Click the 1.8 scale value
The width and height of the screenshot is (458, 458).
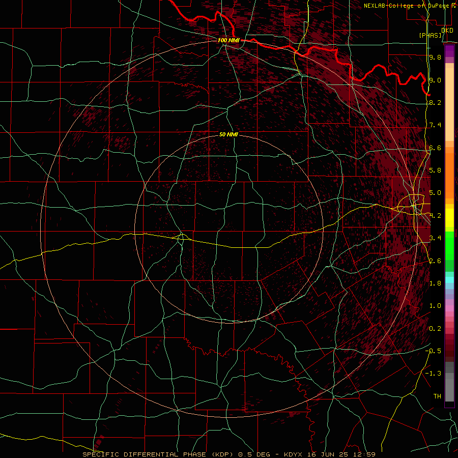pyautogui.click(x=435, y=283)
